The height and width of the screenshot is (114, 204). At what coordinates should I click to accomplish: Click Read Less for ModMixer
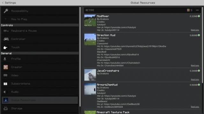[x=195, y=30]
